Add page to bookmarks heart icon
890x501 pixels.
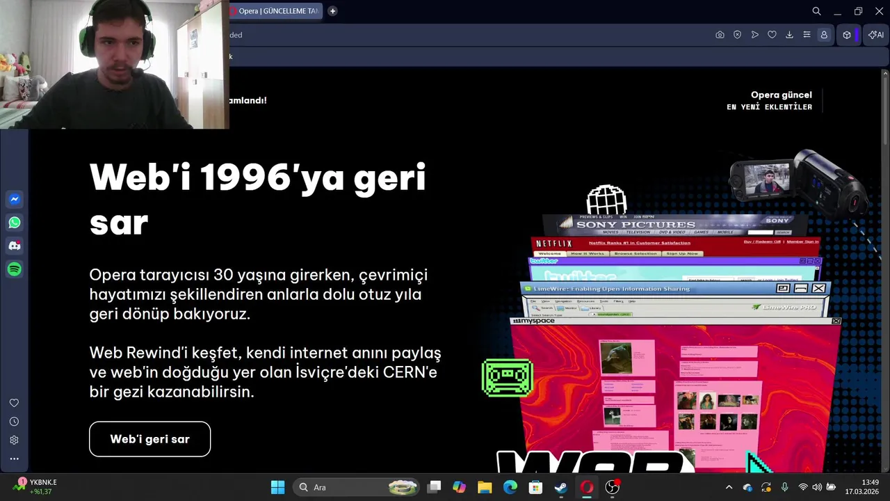772,35
